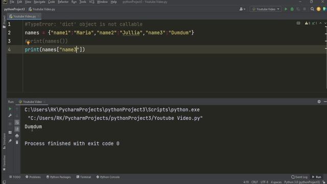
Task: Click the "Process finished with exit code 0" line
Action: click(x=72, y=144)
